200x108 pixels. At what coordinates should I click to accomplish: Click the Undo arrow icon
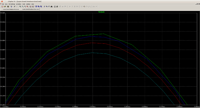[84, 6]
